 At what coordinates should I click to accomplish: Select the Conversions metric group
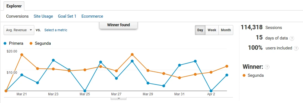coord(17,16)
